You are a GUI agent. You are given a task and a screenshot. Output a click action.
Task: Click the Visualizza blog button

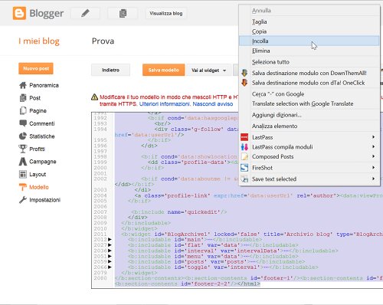pos(166,13)
